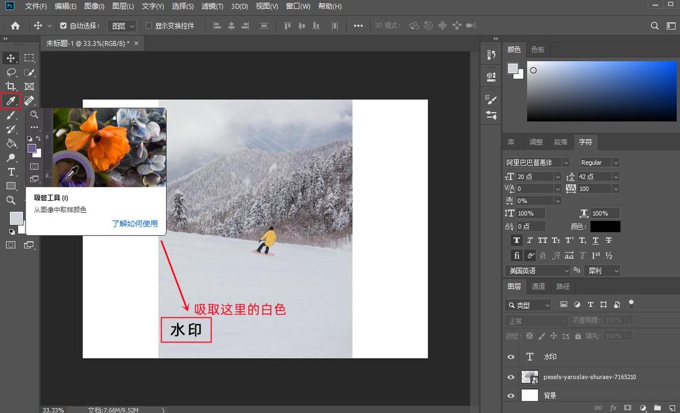
Task: Filter layers by type layer icon
Action: point(590,304)
